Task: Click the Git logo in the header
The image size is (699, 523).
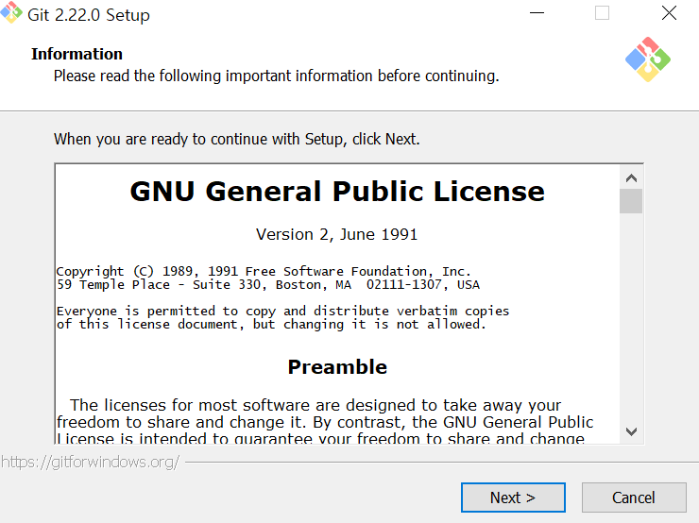Action: point(648,59)
